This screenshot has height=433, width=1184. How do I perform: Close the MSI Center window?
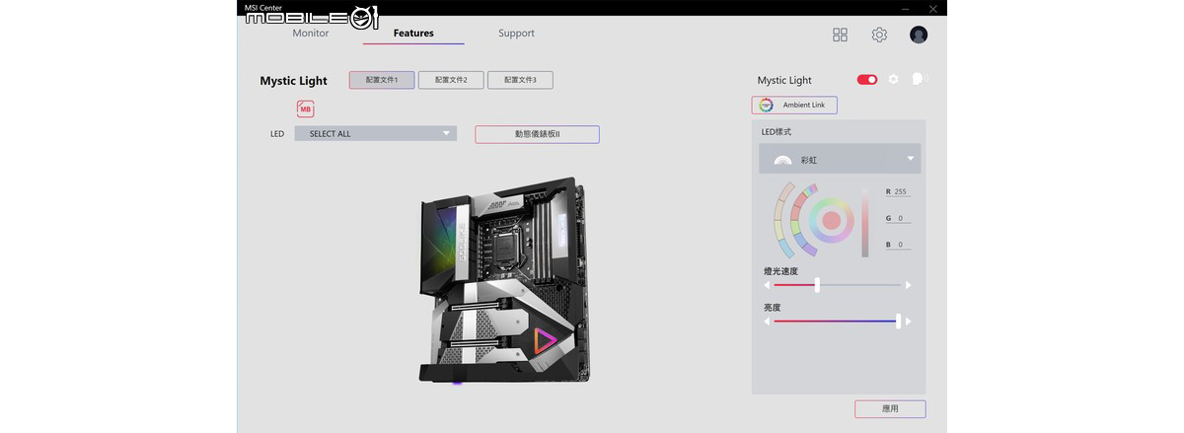tap(933, 8)
